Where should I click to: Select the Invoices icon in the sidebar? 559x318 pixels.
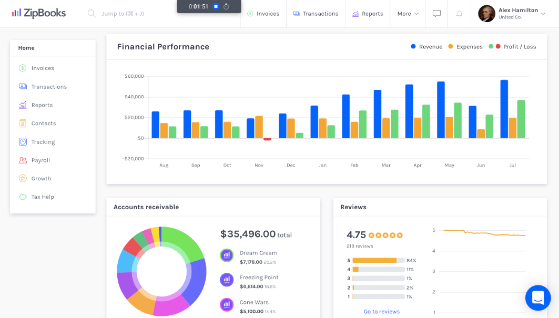(22, 68)
